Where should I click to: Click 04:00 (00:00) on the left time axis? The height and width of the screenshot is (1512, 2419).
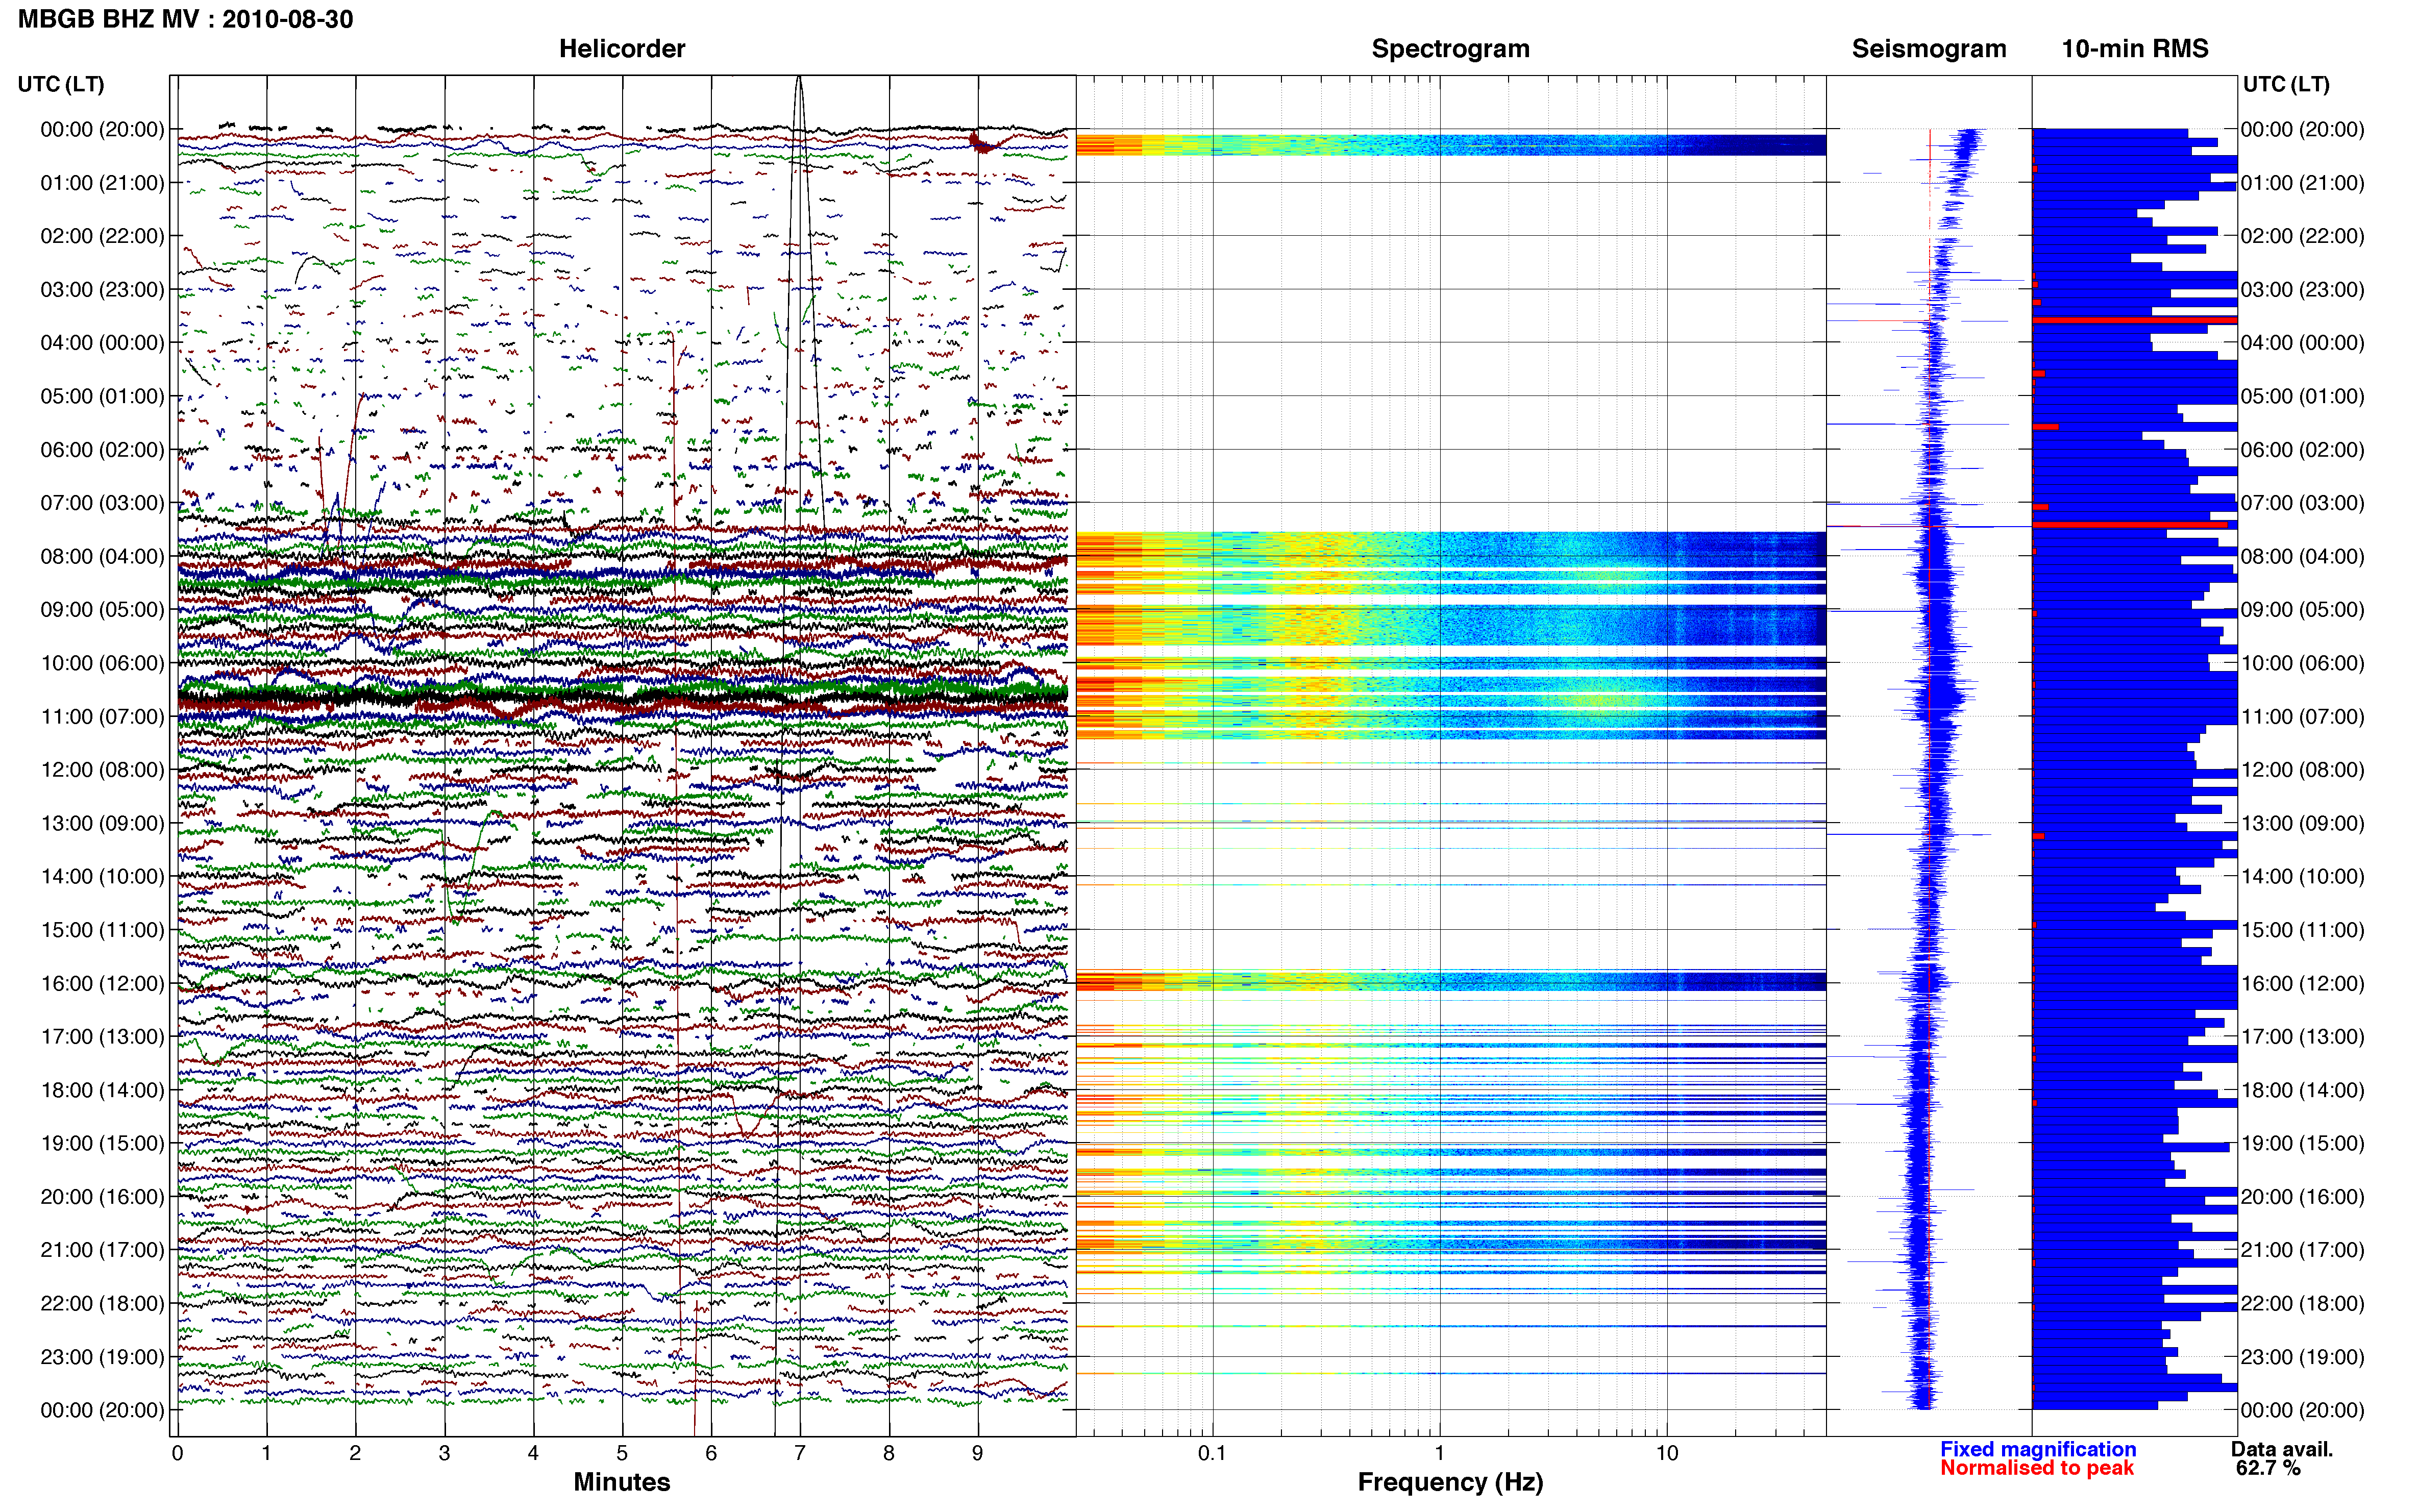tap(102, 343)
